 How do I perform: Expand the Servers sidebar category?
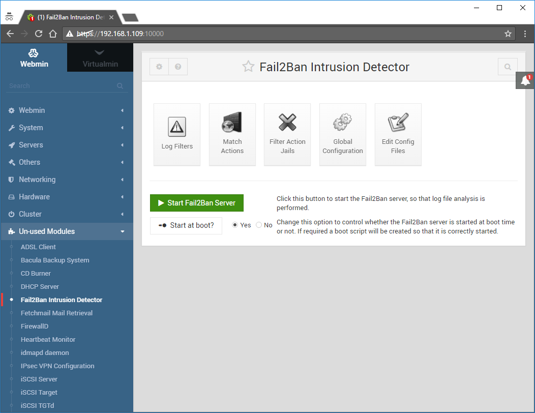(x=67, y=145)
